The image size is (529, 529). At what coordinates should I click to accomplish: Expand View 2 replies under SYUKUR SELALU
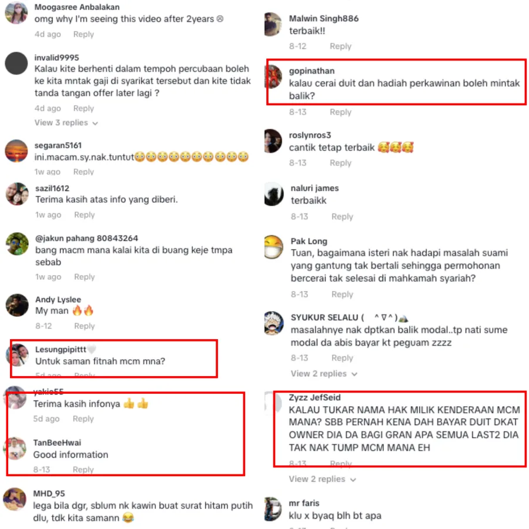point(324,373)
